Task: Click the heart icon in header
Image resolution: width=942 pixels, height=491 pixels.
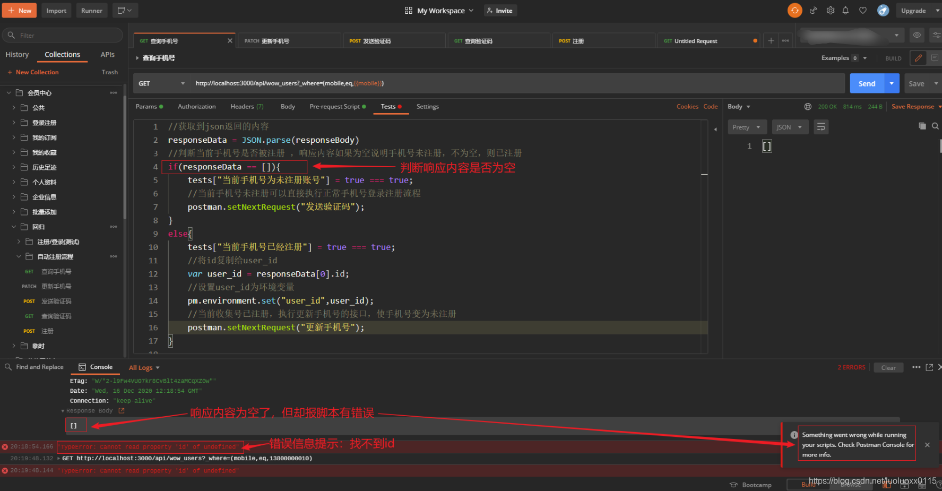Action: 863,11
